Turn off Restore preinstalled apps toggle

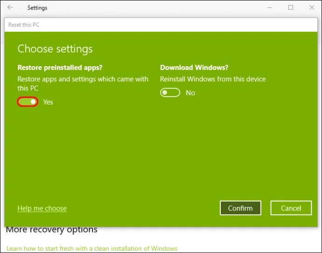coord(28,102)
